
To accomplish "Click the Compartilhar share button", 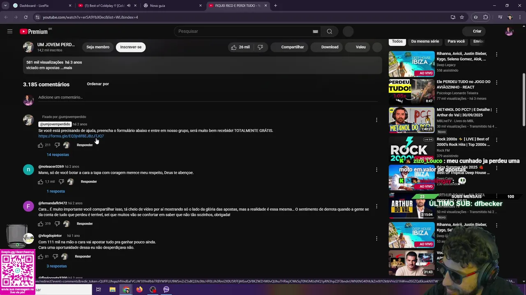I will 288,47.
